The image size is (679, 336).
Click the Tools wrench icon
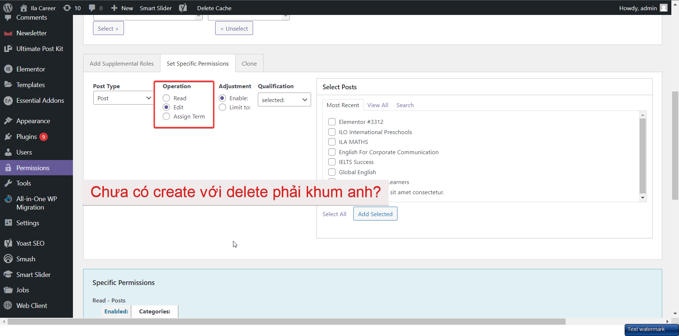pos(8,183)
